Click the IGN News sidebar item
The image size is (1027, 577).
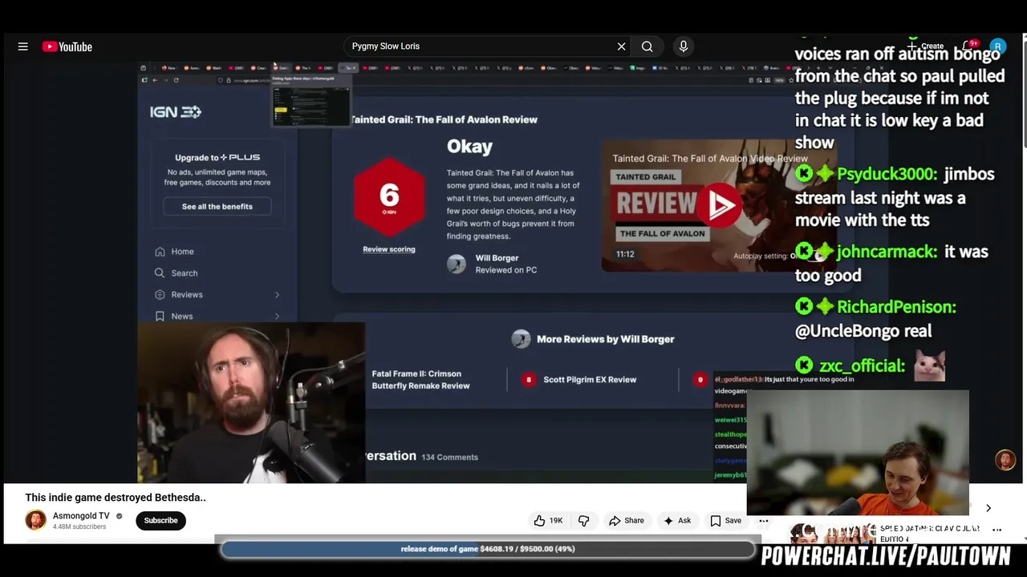pos(181,317)
